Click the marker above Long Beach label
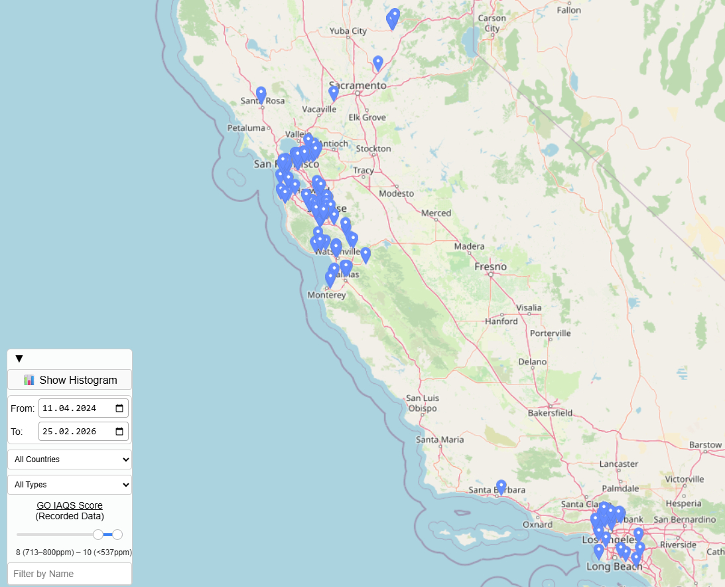The width and height of the screenshot is (725, 587). (599, 551)
